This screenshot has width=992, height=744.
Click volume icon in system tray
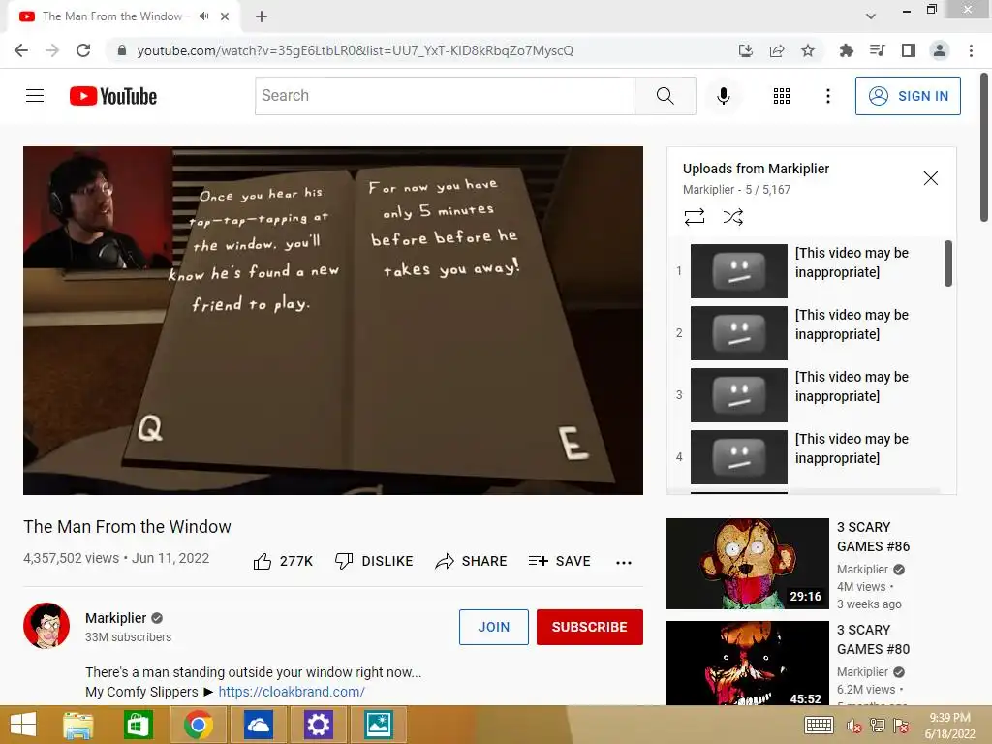point(853,726)
